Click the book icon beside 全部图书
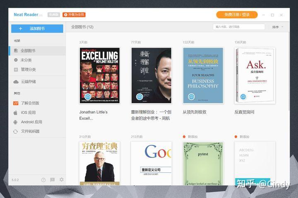Viewport: 298px width, 198px height. (x=16, y=51)
